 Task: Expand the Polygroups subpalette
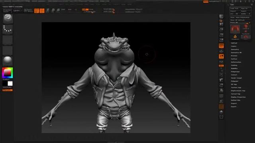(x=235, y=71)
